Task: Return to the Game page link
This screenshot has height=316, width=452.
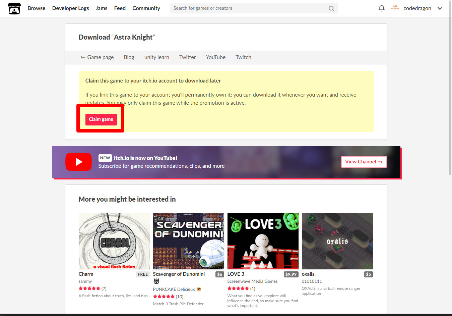Action: click(x=97, y=57)
